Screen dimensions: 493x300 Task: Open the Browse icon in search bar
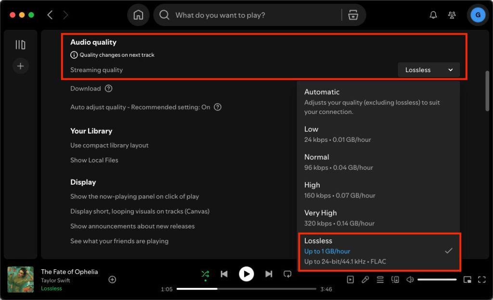click(x=353, y=15)
